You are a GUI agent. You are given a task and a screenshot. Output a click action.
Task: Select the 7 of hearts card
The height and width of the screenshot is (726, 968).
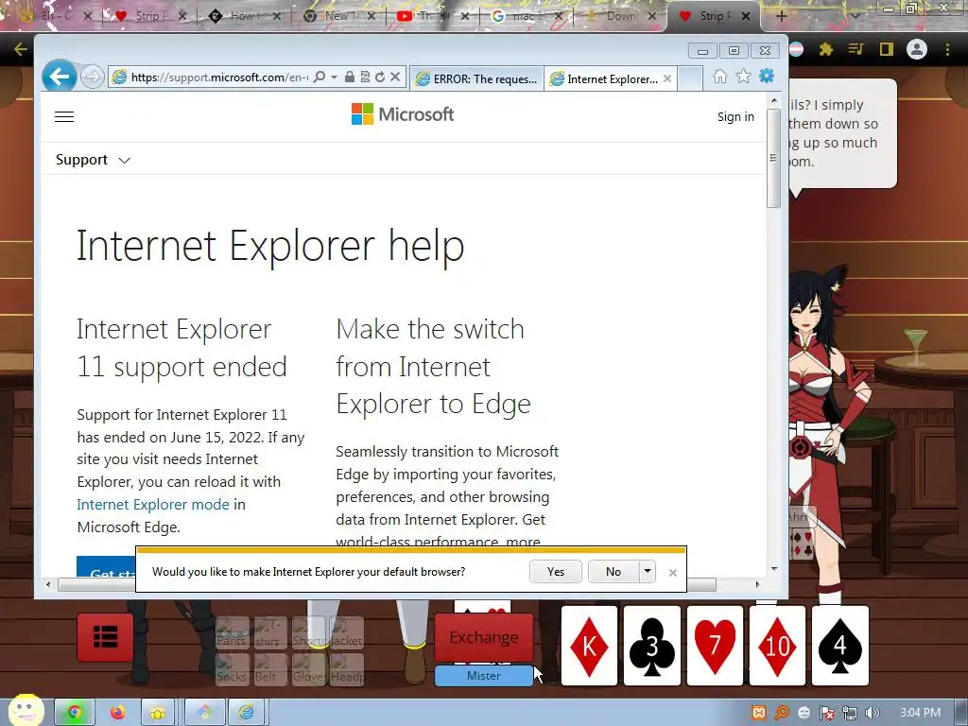coord(715,646)
